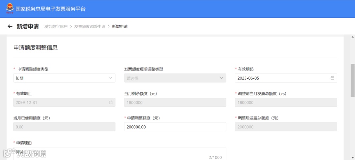This screenshot has width=355, height=160.
Task: Click the 调整后发票总额度 field showing 2000000
Action: tap(286, 127)
